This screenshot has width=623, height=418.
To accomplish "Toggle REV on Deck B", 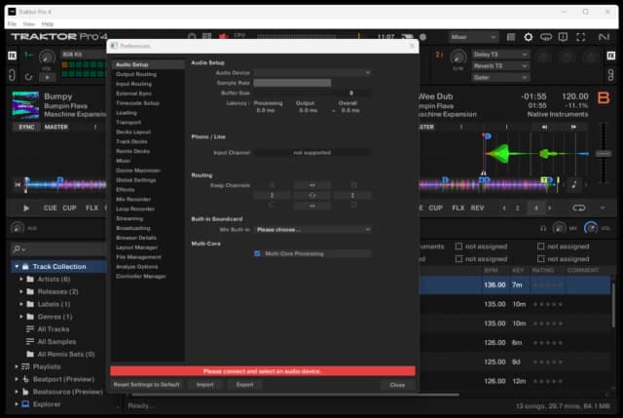I will point(477,208).
